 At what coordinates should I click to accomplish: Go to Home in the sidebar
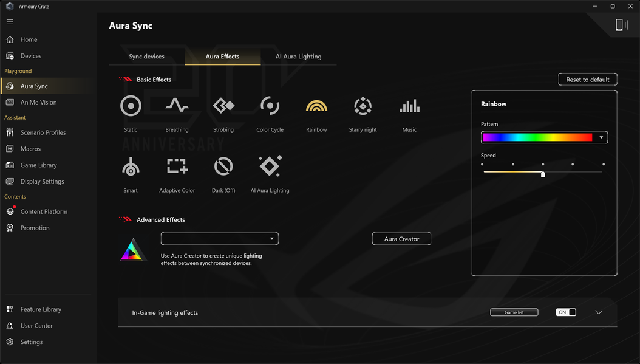click(29, 39)
